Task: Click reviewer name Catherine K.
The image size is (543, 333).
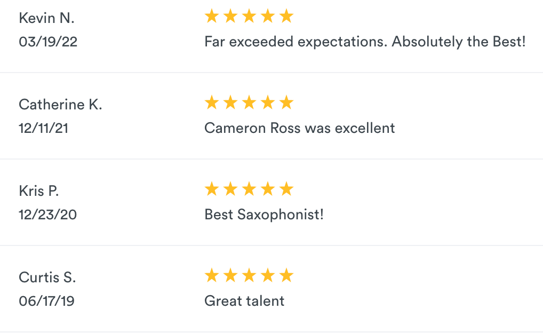Action: 60,104
